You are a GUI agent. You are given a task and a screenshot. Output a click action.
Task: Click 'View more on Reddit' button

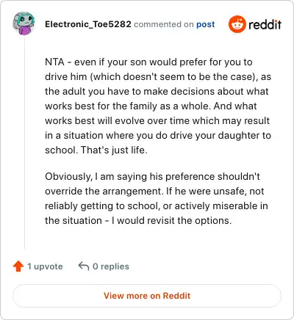(x=147, y=296)
